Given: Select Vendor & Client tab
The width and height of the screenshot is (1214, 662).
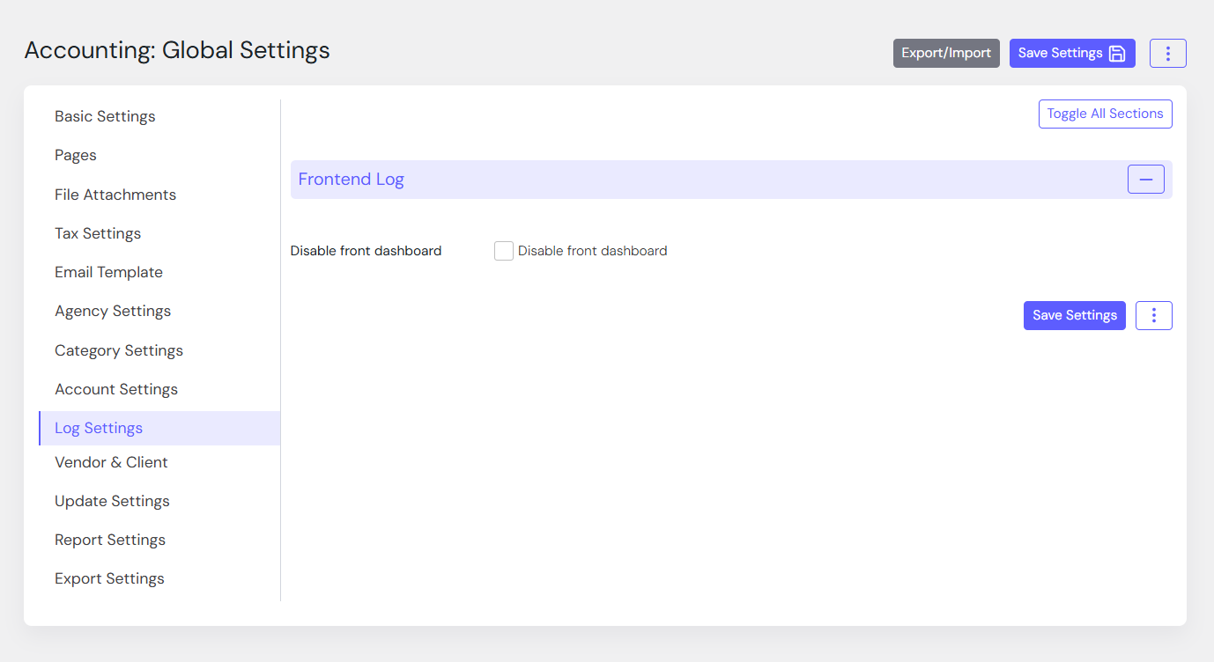Looking at the screenshot, I should point(111,462).
